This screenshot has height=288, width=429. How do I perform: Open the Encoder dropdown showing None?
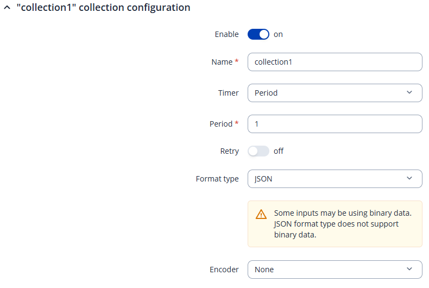pos(326,269)
